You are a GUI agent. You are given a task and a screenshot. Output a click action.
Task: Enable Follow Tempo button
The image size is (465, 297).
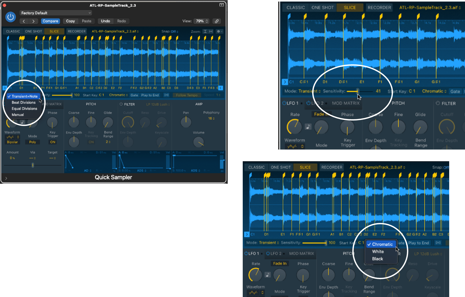pos(187,95)
